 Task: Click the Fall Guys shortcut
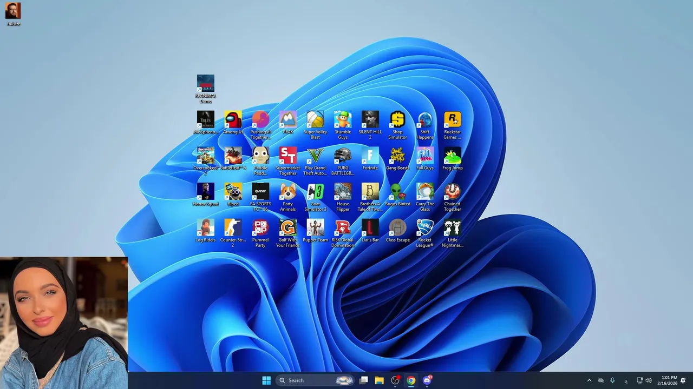[425, 159]
